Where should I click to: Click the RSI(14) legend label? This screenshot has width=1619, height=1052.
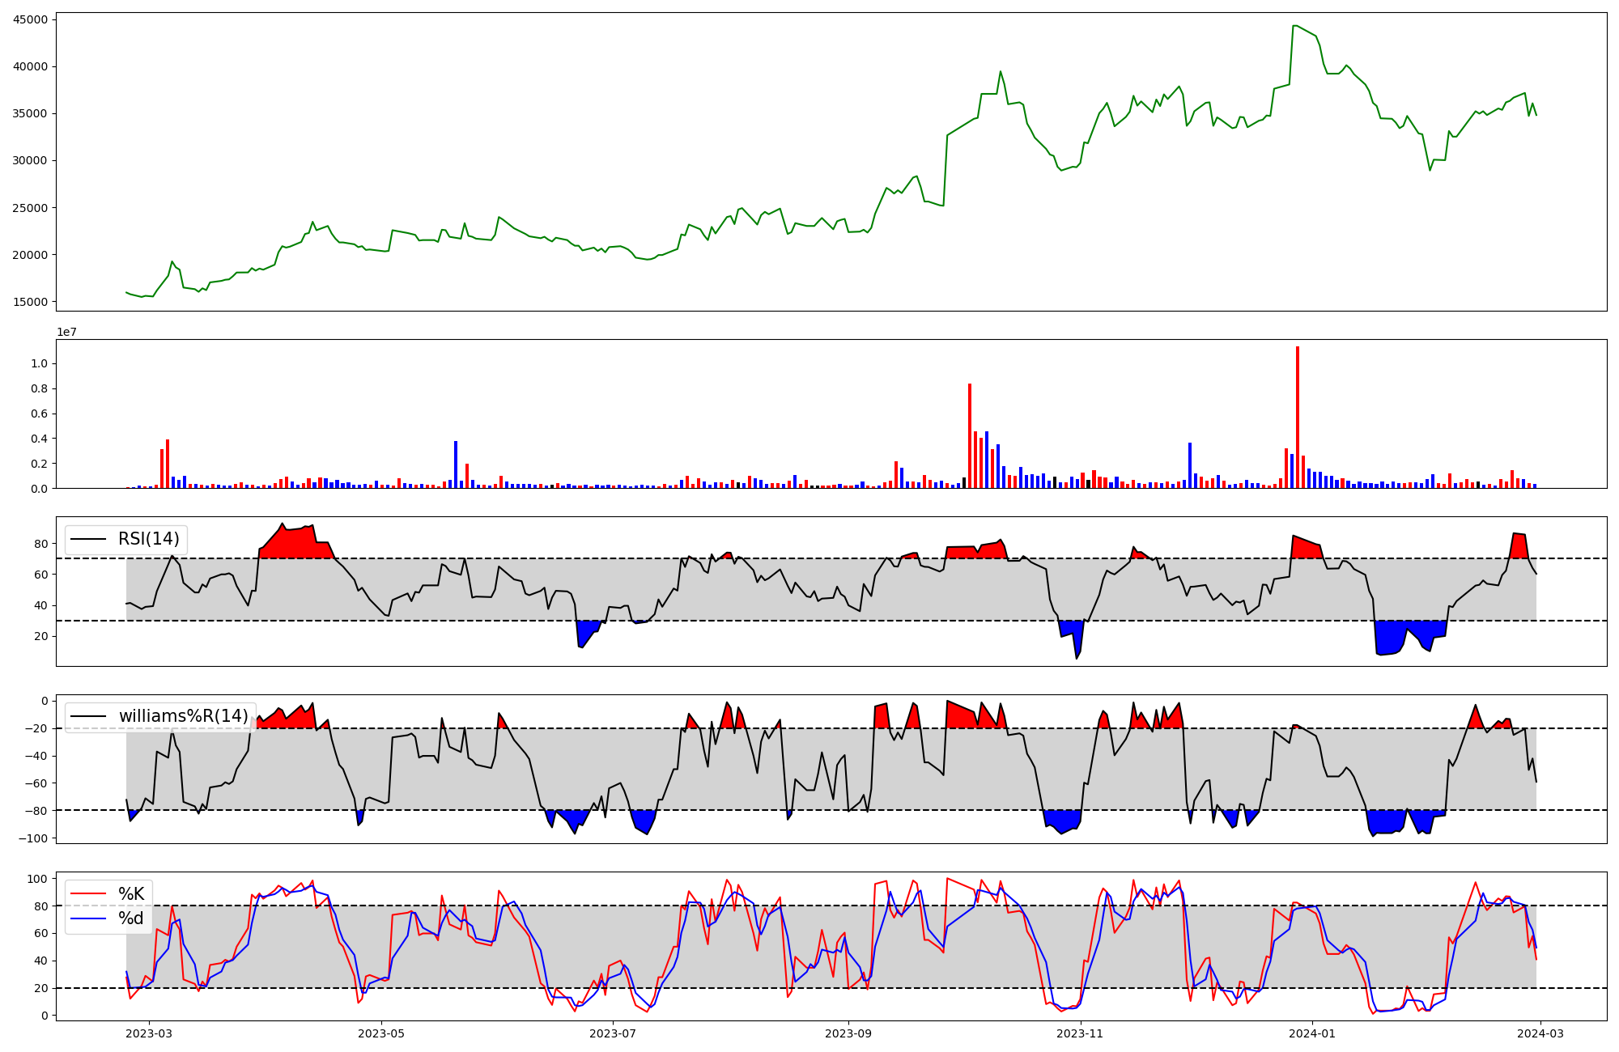tap(149, 539)
